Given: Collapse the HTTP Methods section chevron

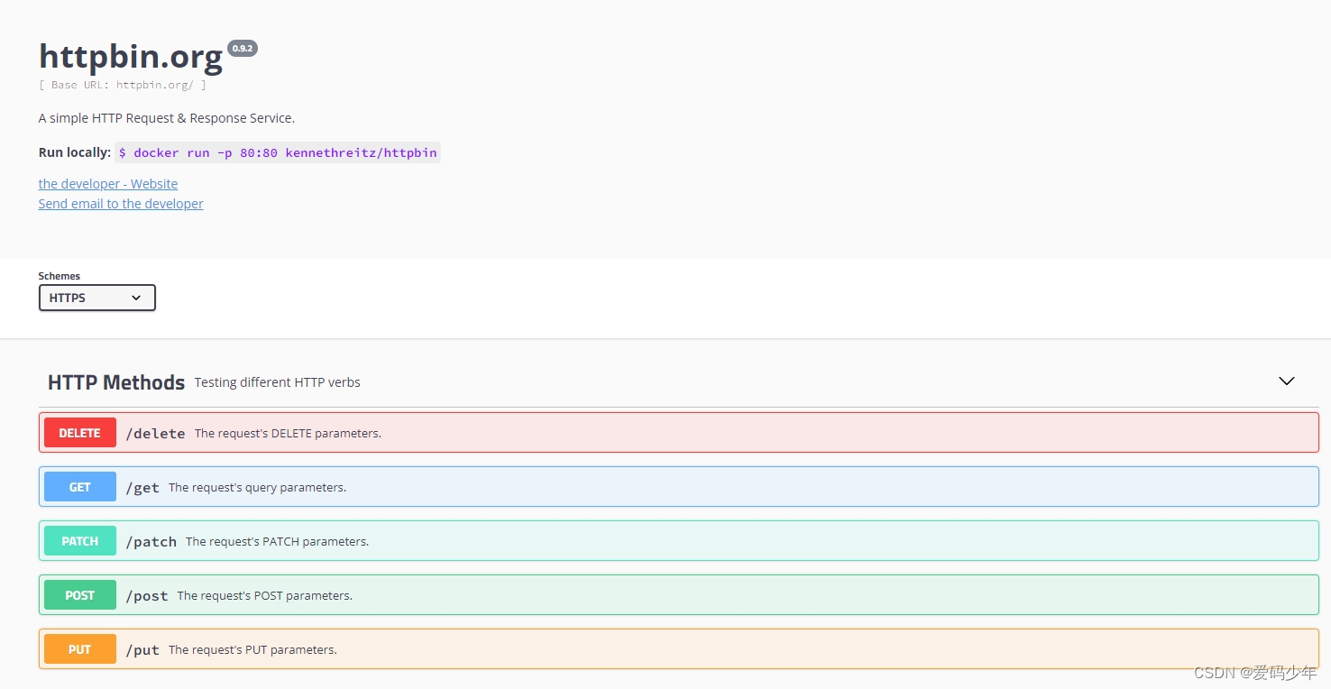Looking at the screenshot, I should (1287, 381).
